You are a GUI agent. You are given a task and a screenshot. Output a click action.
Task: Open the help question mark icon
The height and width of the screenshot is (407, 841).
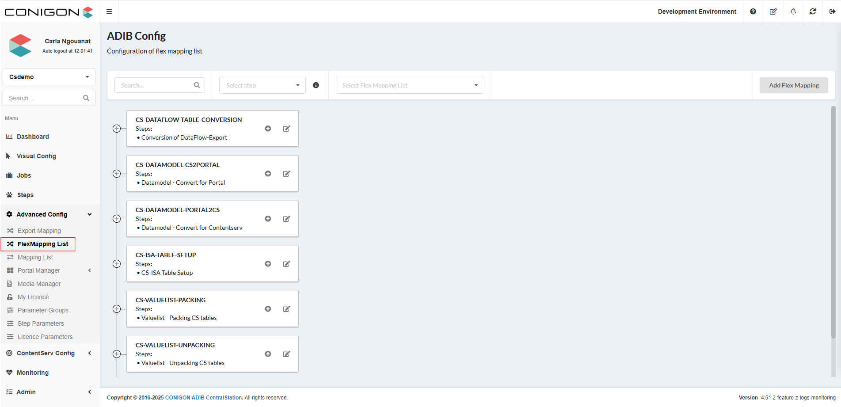tap(753, 11)
